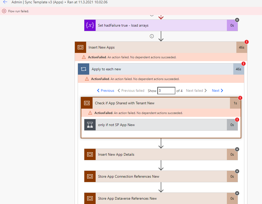The image size is (262, 204).
Task: Click the error badge on Apply to each new
Action: (244, 64)
